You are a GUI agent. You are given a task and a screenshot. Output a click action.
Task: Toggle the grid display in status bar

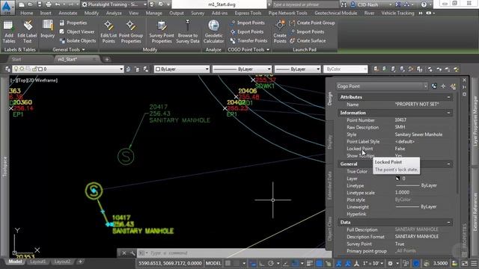pos(228,263)
